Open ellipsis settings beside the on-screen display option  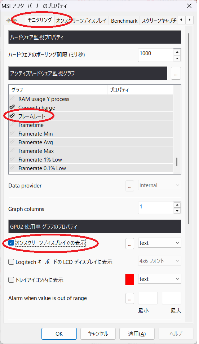pyautogui.click(x=130, y=243)
